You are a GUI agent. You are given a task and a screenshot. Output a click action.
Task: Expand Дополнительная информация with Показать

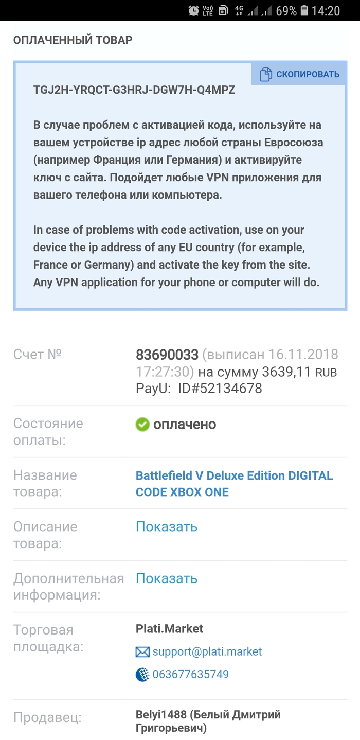coord(167,578)
